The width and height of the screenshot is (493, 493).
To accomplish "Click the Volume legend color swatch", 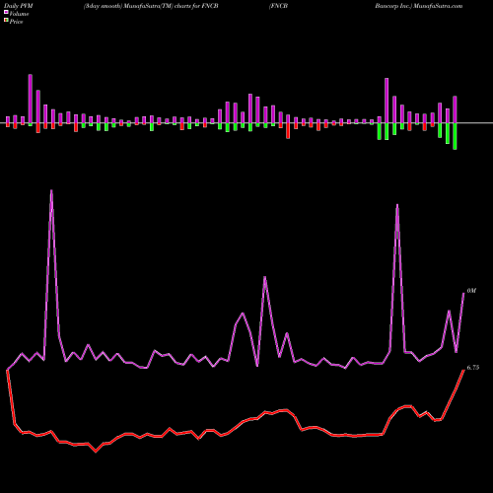I will pyautogui.click(x=6, y=13).
